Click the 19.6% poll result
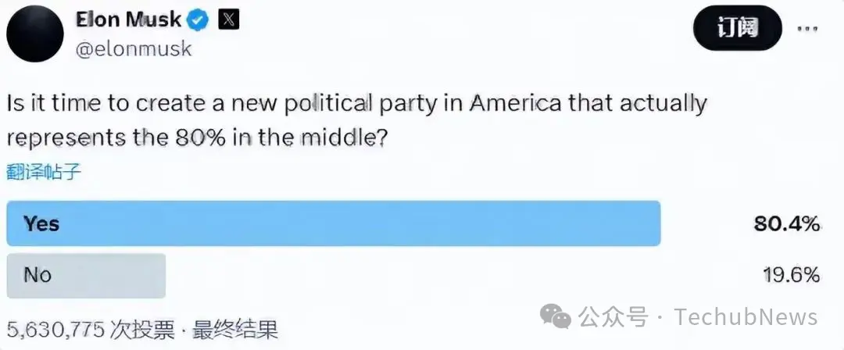 791,275
